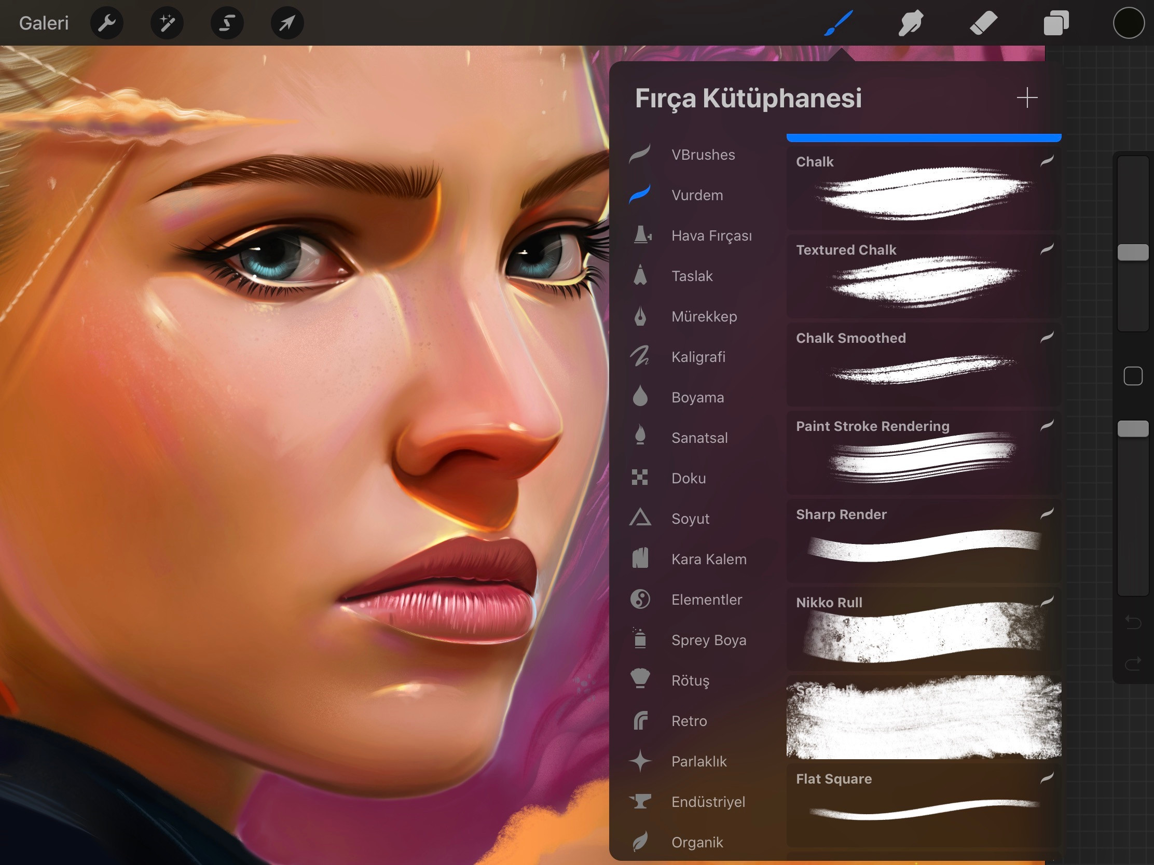This screenshot has height=865, width=1154.
Task: Choose the Paint Stroke Rendering brush
Action: tap(924, 453)
